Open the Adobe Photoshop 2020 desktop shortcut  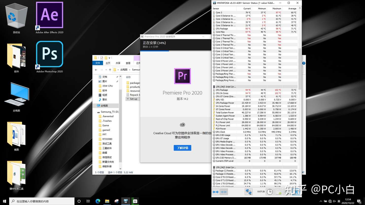coord(49,57)
